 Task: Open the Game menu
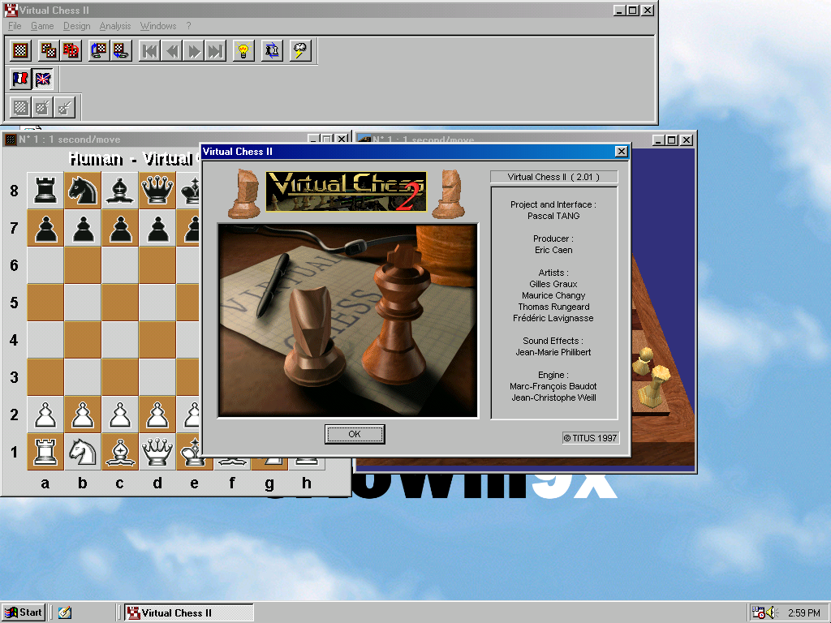(x=42, y=26)
